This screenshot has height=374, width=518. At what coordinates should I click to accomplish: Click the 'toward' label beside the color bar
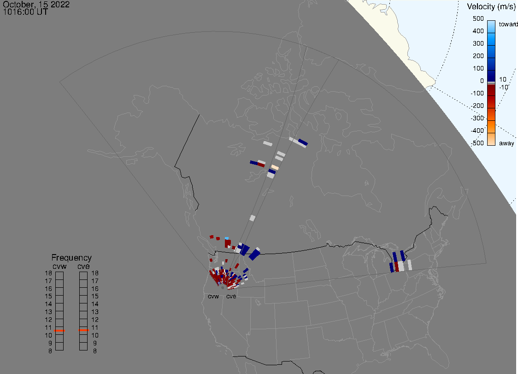click(x=509, y=24)
